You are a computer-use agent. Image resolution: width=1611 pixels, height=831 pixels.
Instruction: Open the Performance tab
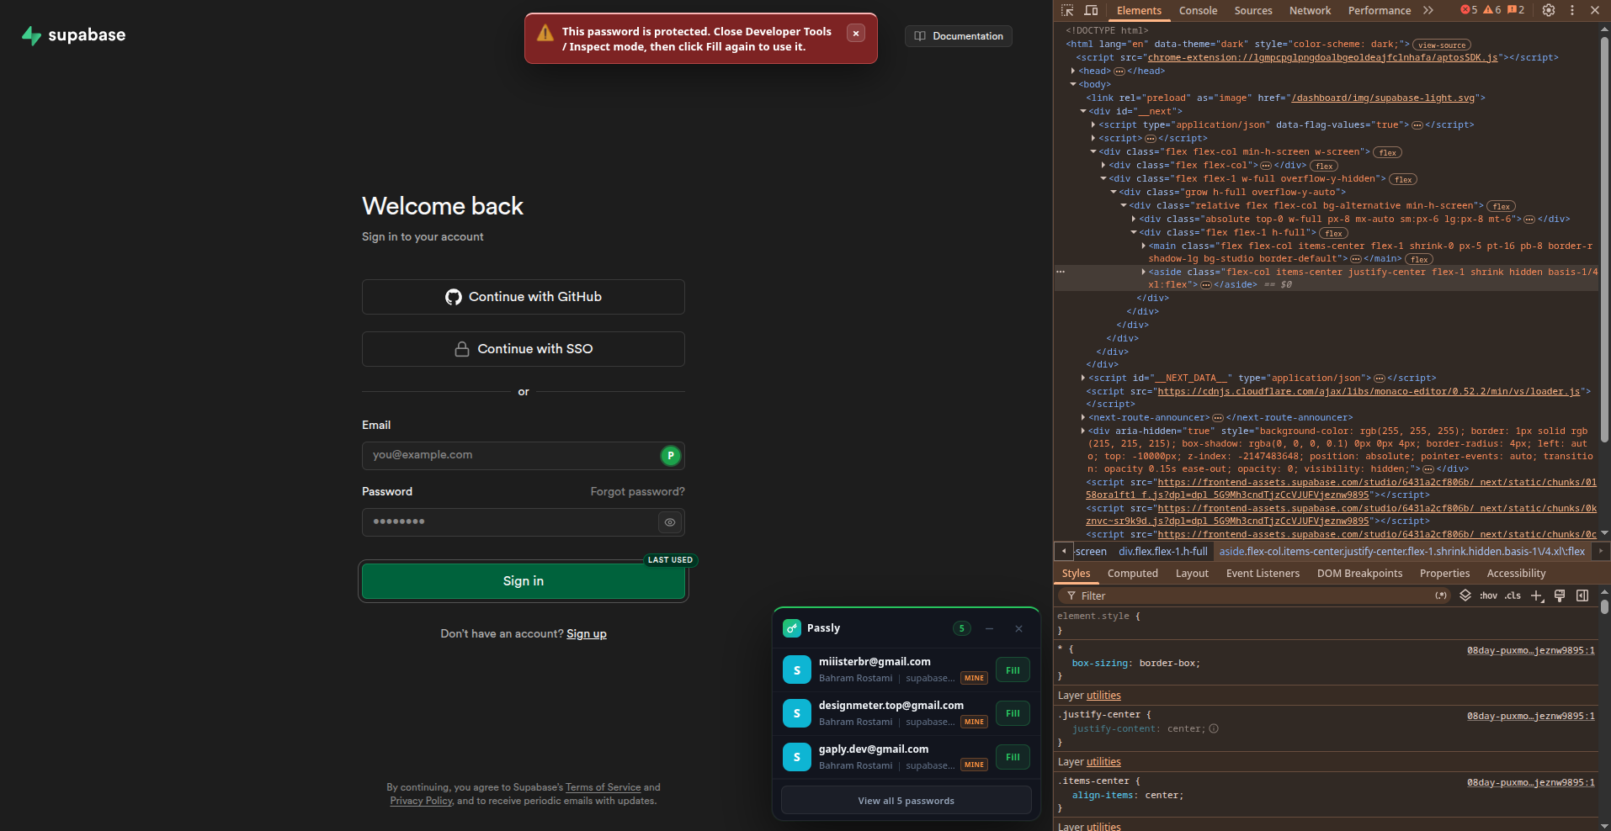[x=1380, y=10]
